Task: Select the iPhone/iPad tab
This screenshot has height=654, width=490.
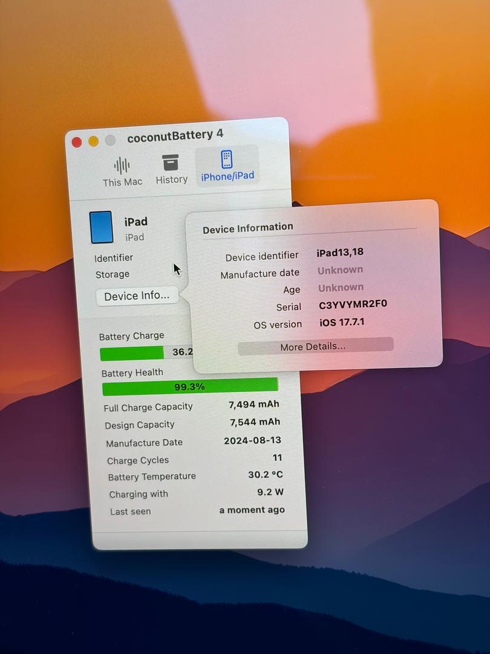Action: [227, 166]
